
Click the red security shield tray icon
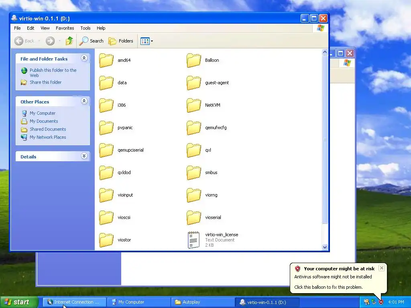click(381, 302)
